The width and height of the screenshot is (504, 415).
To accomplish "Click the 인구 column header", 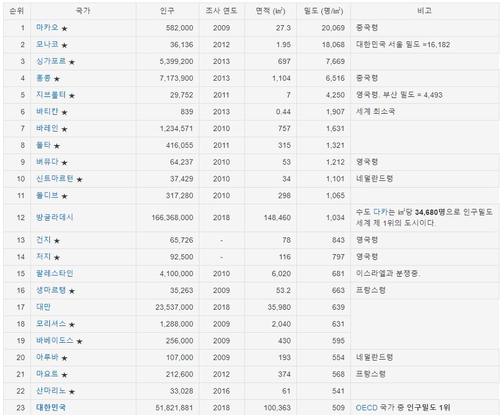I will click(x=167, y=11).
